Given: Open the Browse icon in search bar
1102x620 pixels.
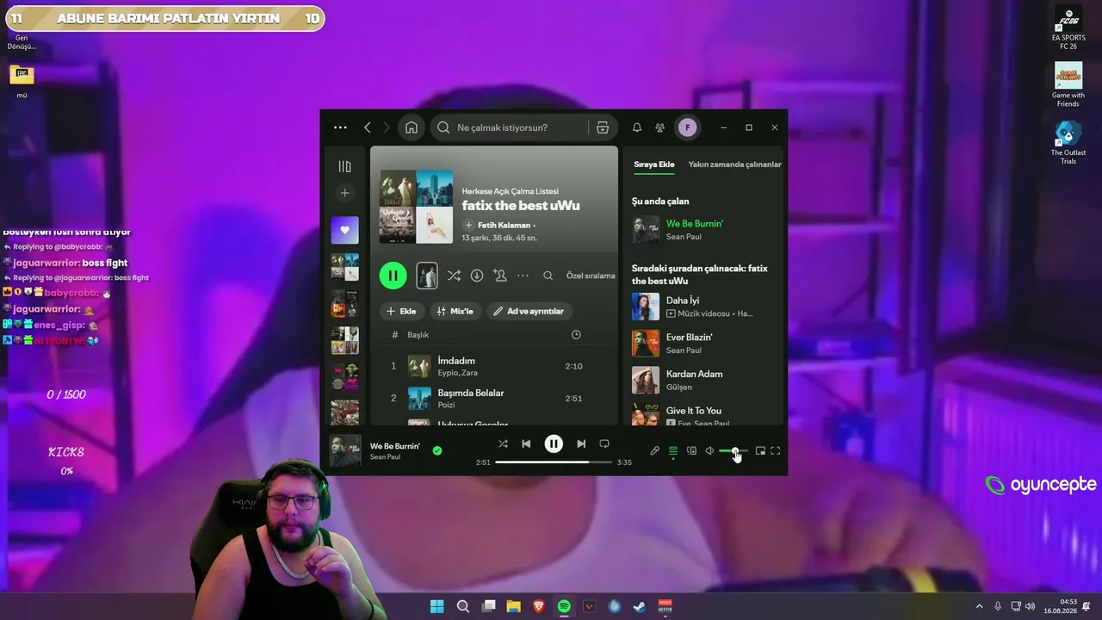Looking at the screenshot, I should [x=603, y=127].
